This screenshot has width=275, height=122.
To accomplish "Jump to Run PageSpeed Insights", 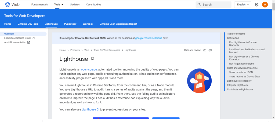I will coord(242,64).
